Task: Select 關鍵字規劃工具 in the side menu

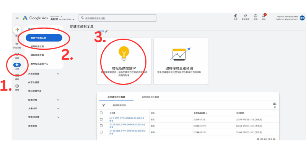Action: point(44,38)
